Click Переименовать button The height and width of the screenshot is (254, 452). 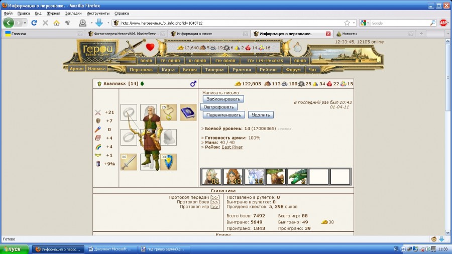click(x=223, y=114)
